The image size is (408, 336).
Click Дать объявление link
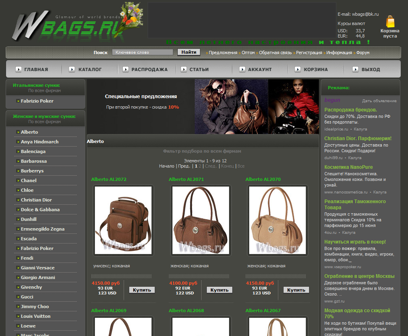coord(379,101)
